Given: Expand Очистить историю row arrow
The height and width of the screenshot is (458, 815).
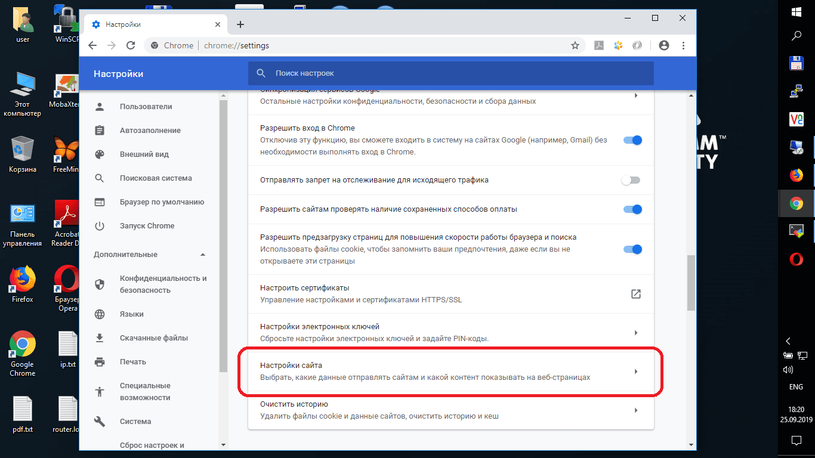Looking at the screenshot, I should [x=636, y=410].
